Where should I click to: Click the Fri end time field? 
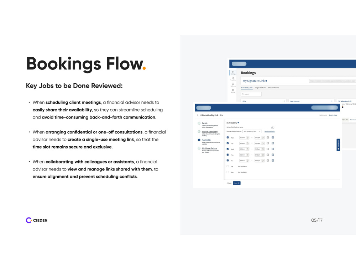[x=259, y=161]
